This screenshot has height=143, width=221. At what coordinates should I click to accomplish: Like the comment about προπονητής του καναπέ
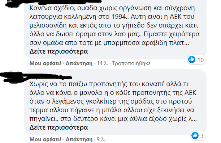coord(45,139)
